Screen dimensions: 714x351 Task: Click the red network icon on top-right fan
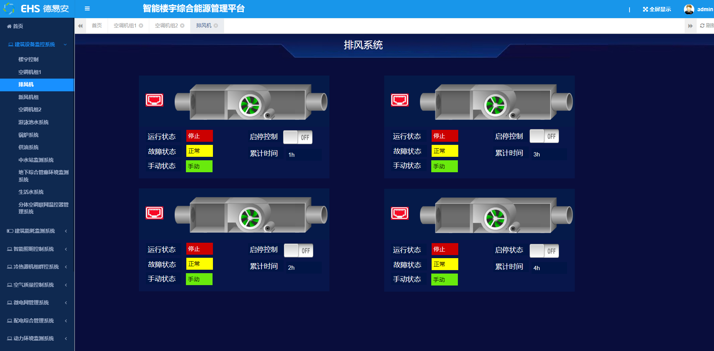pos(400,100)
